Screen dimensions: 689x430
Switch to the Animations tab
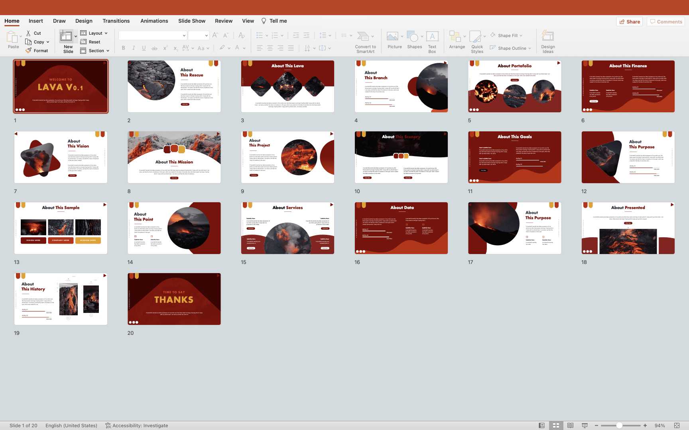(154, 21)
